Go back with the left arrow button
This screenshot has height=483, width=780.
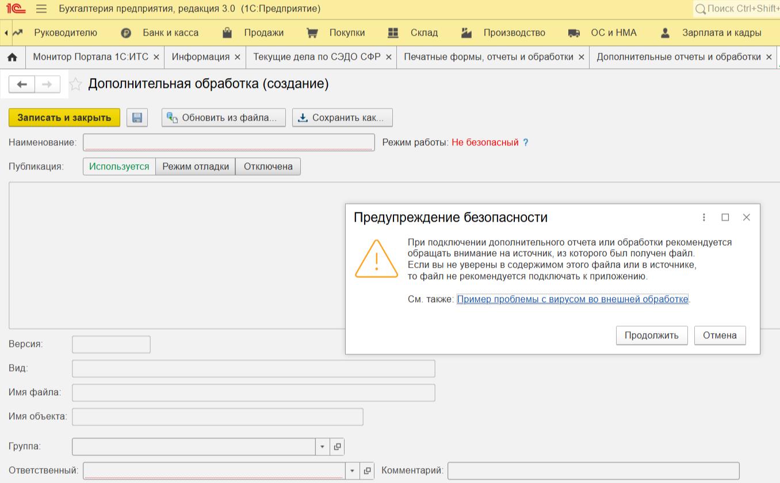(x=22, y=84)
